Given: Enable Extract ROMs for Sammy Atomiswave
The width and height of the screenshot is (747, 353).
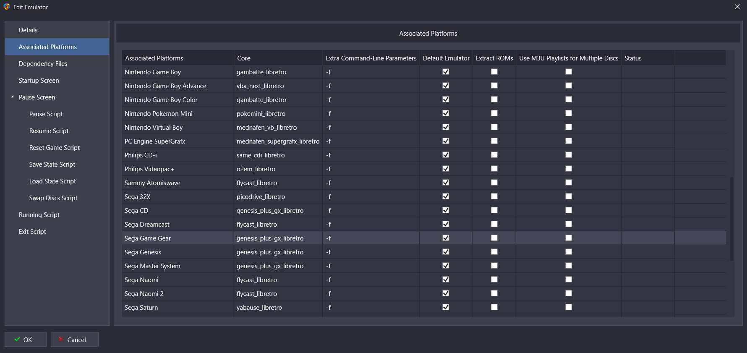Looking at the screenshot, I should pos(494,183).
